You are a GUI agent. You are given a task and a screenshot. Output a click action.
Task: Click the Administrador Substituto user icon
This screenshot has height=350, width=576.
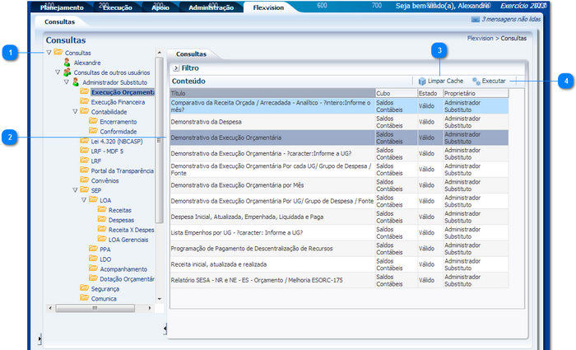[x=76, y=82]
